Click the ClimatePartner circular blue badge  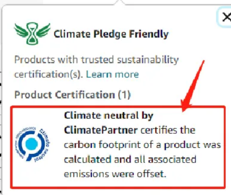click(32, 145)
